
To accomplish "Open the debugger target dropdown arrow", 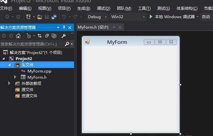I will (x=198, y=17).
